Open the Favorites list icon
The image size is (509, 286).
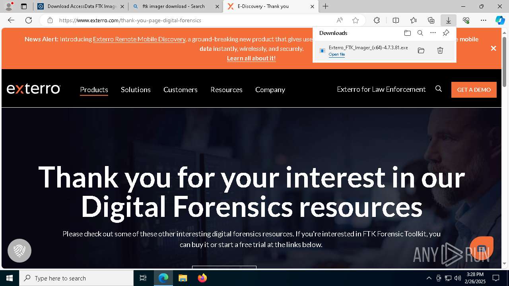point(414,20)
